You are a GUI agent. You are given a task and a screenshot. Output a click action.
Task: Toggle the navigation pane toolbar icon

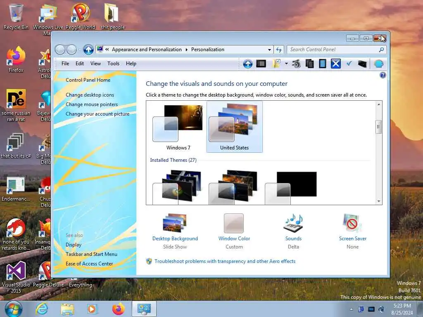coord(261,64)
